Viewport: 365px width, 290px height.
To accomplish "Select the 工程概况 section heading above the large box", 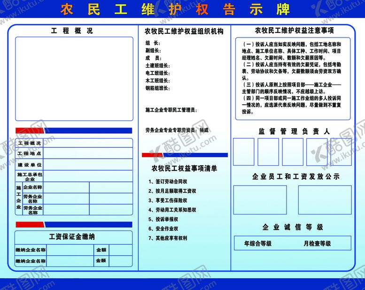I will point(72,31).
